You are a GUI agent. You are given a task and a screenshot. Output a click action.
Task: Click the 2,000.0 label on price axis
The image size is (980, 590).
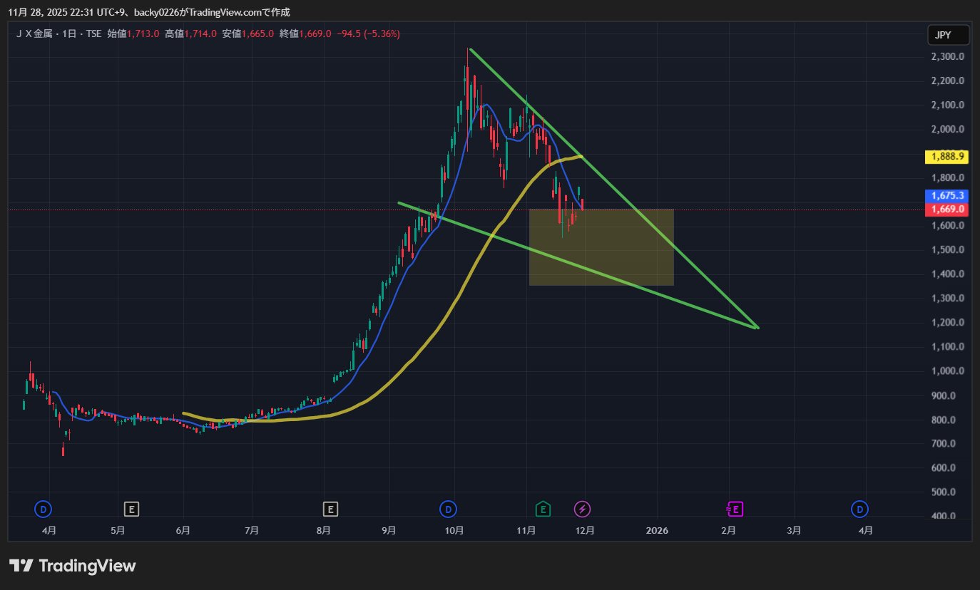coord(947,129)
